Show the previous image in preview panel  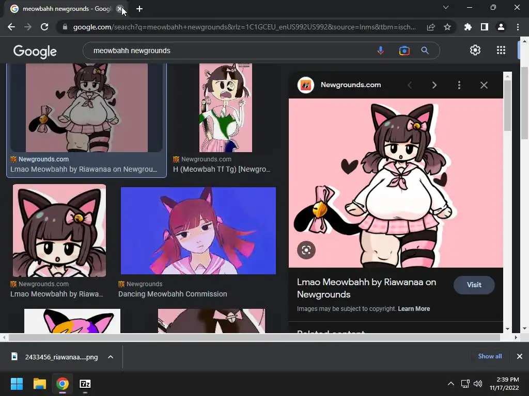coord(410,85)
